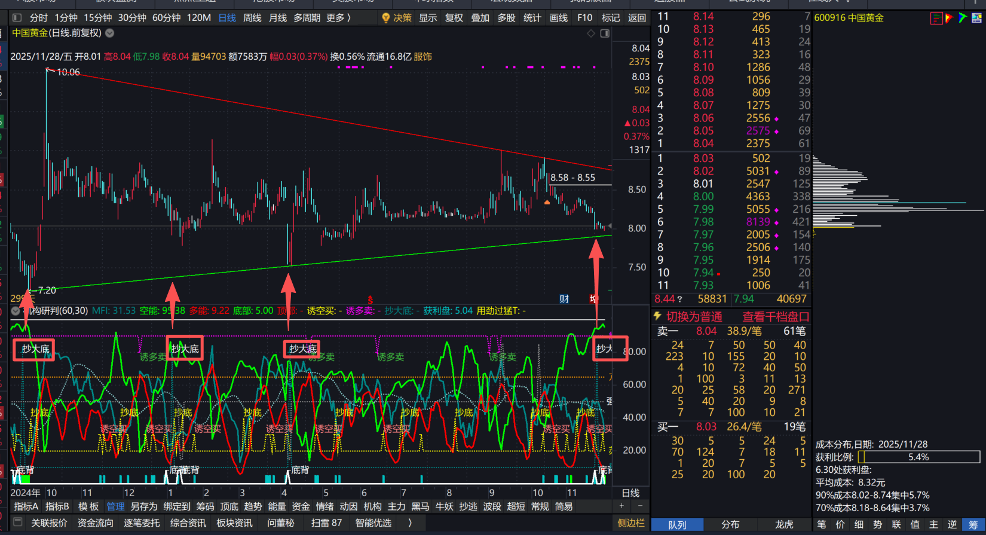Open the 复权 adjustment menu
The image size is (986, 535).
454,18
